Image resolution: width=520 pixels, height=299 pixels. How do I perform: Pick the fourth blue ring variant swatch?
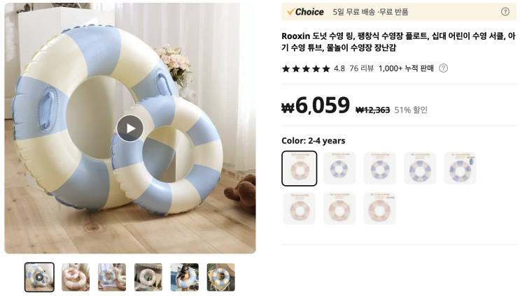click(x=420, y=168)
